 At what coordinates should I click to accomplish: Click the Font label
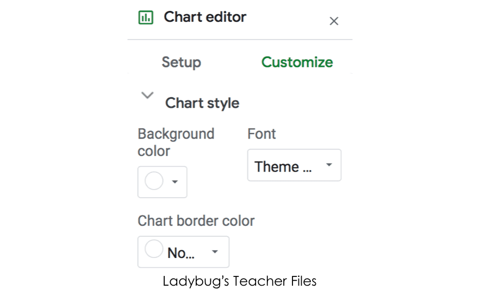tap(261, 134)
